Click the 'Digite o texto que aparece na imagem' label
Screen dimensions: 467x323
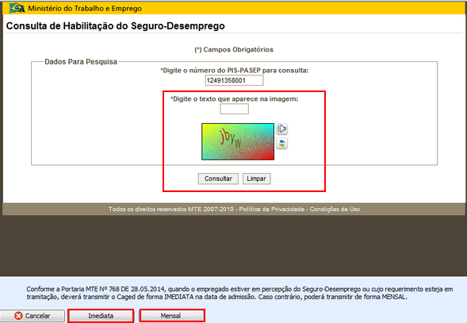tap(234, 98)
